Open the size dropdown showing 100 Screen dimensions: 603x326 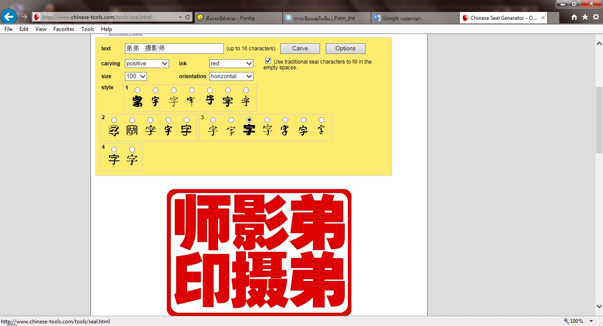(x=136, y=76)
